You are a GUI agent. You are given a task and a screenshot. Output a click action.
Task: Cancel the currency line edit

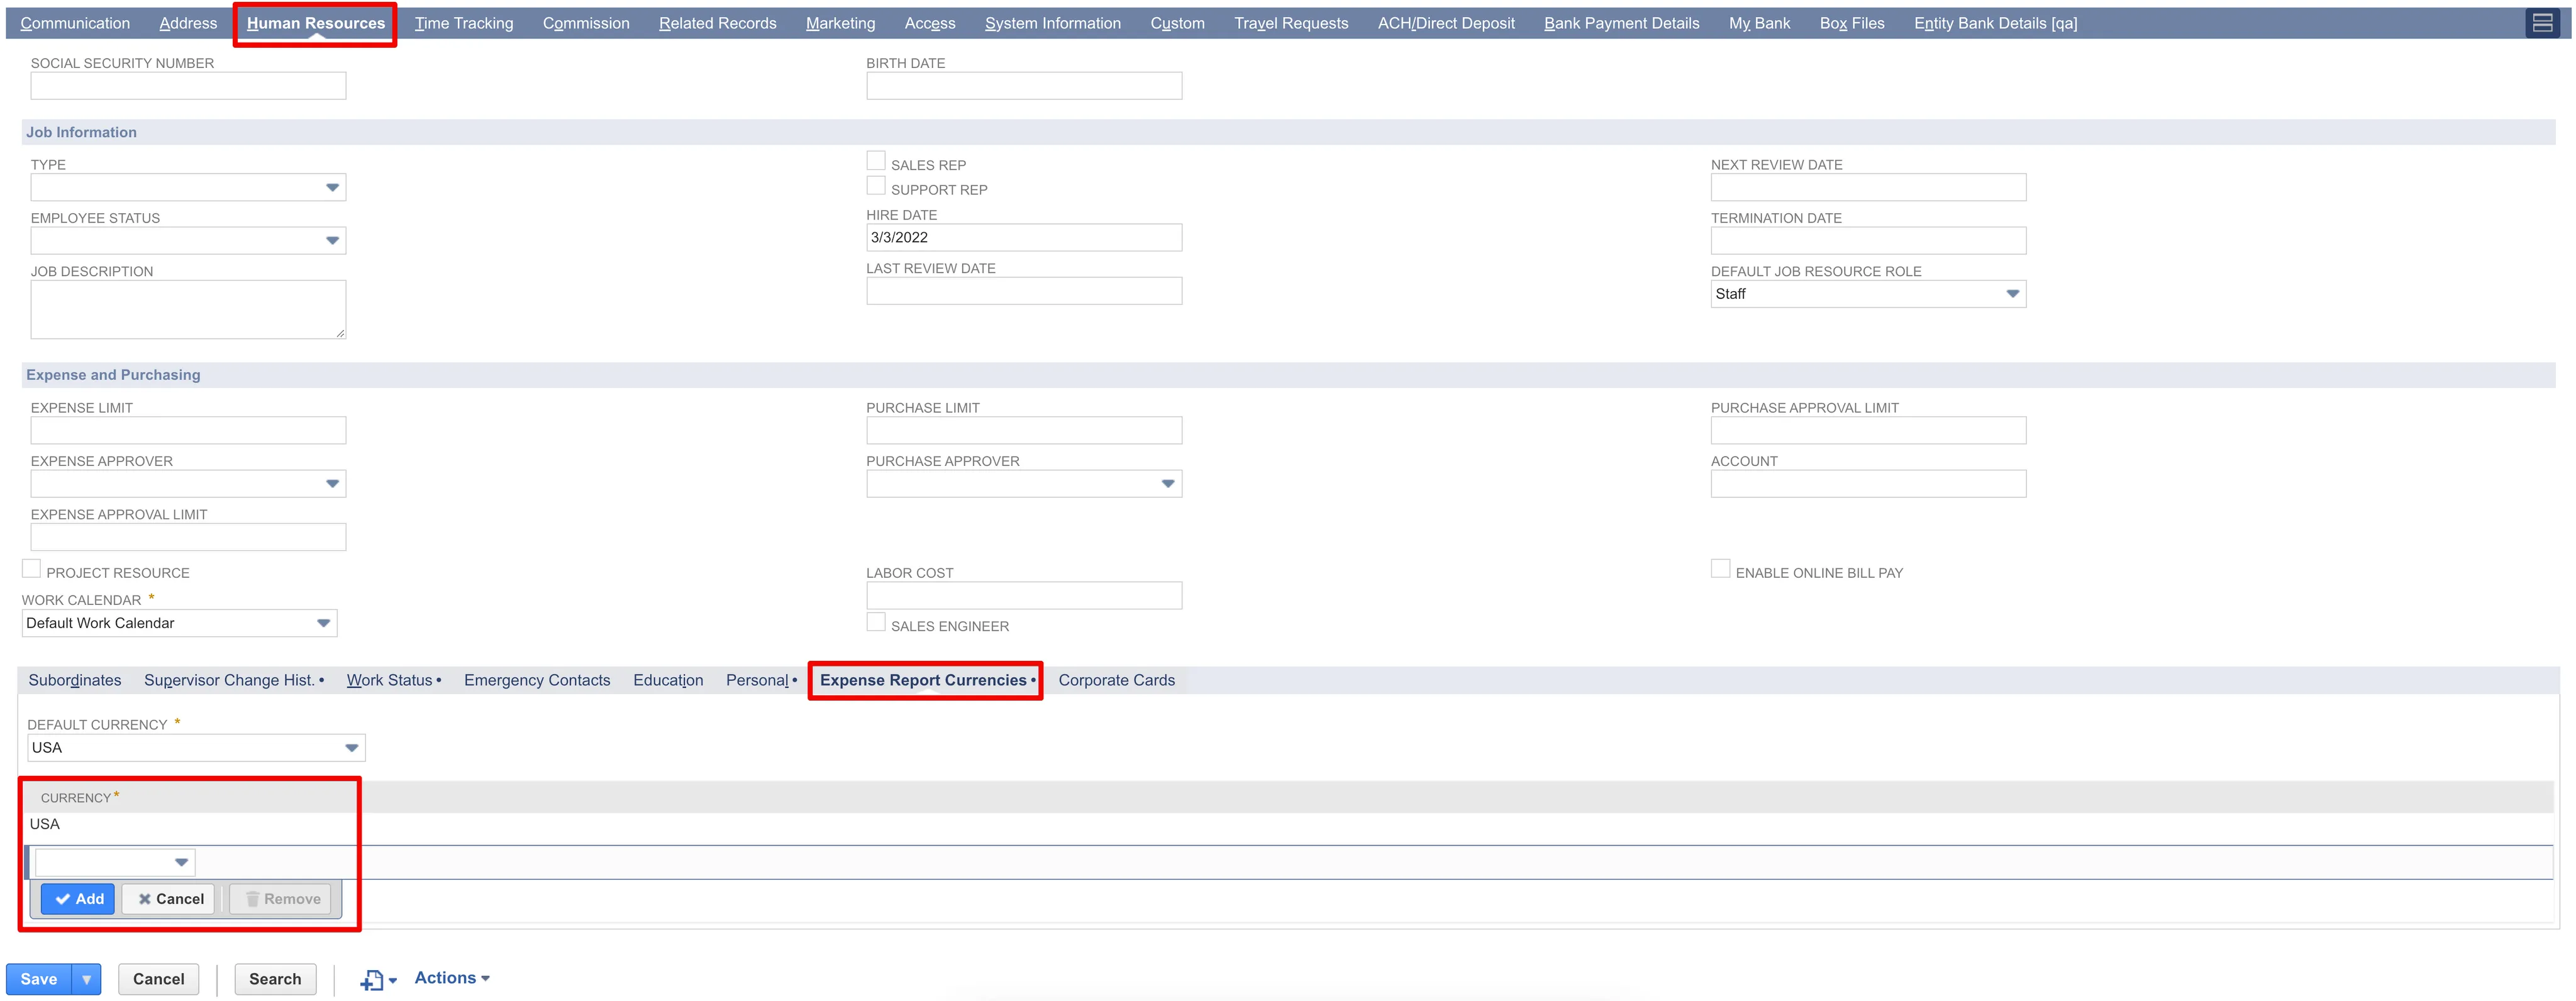click(169, 899)
